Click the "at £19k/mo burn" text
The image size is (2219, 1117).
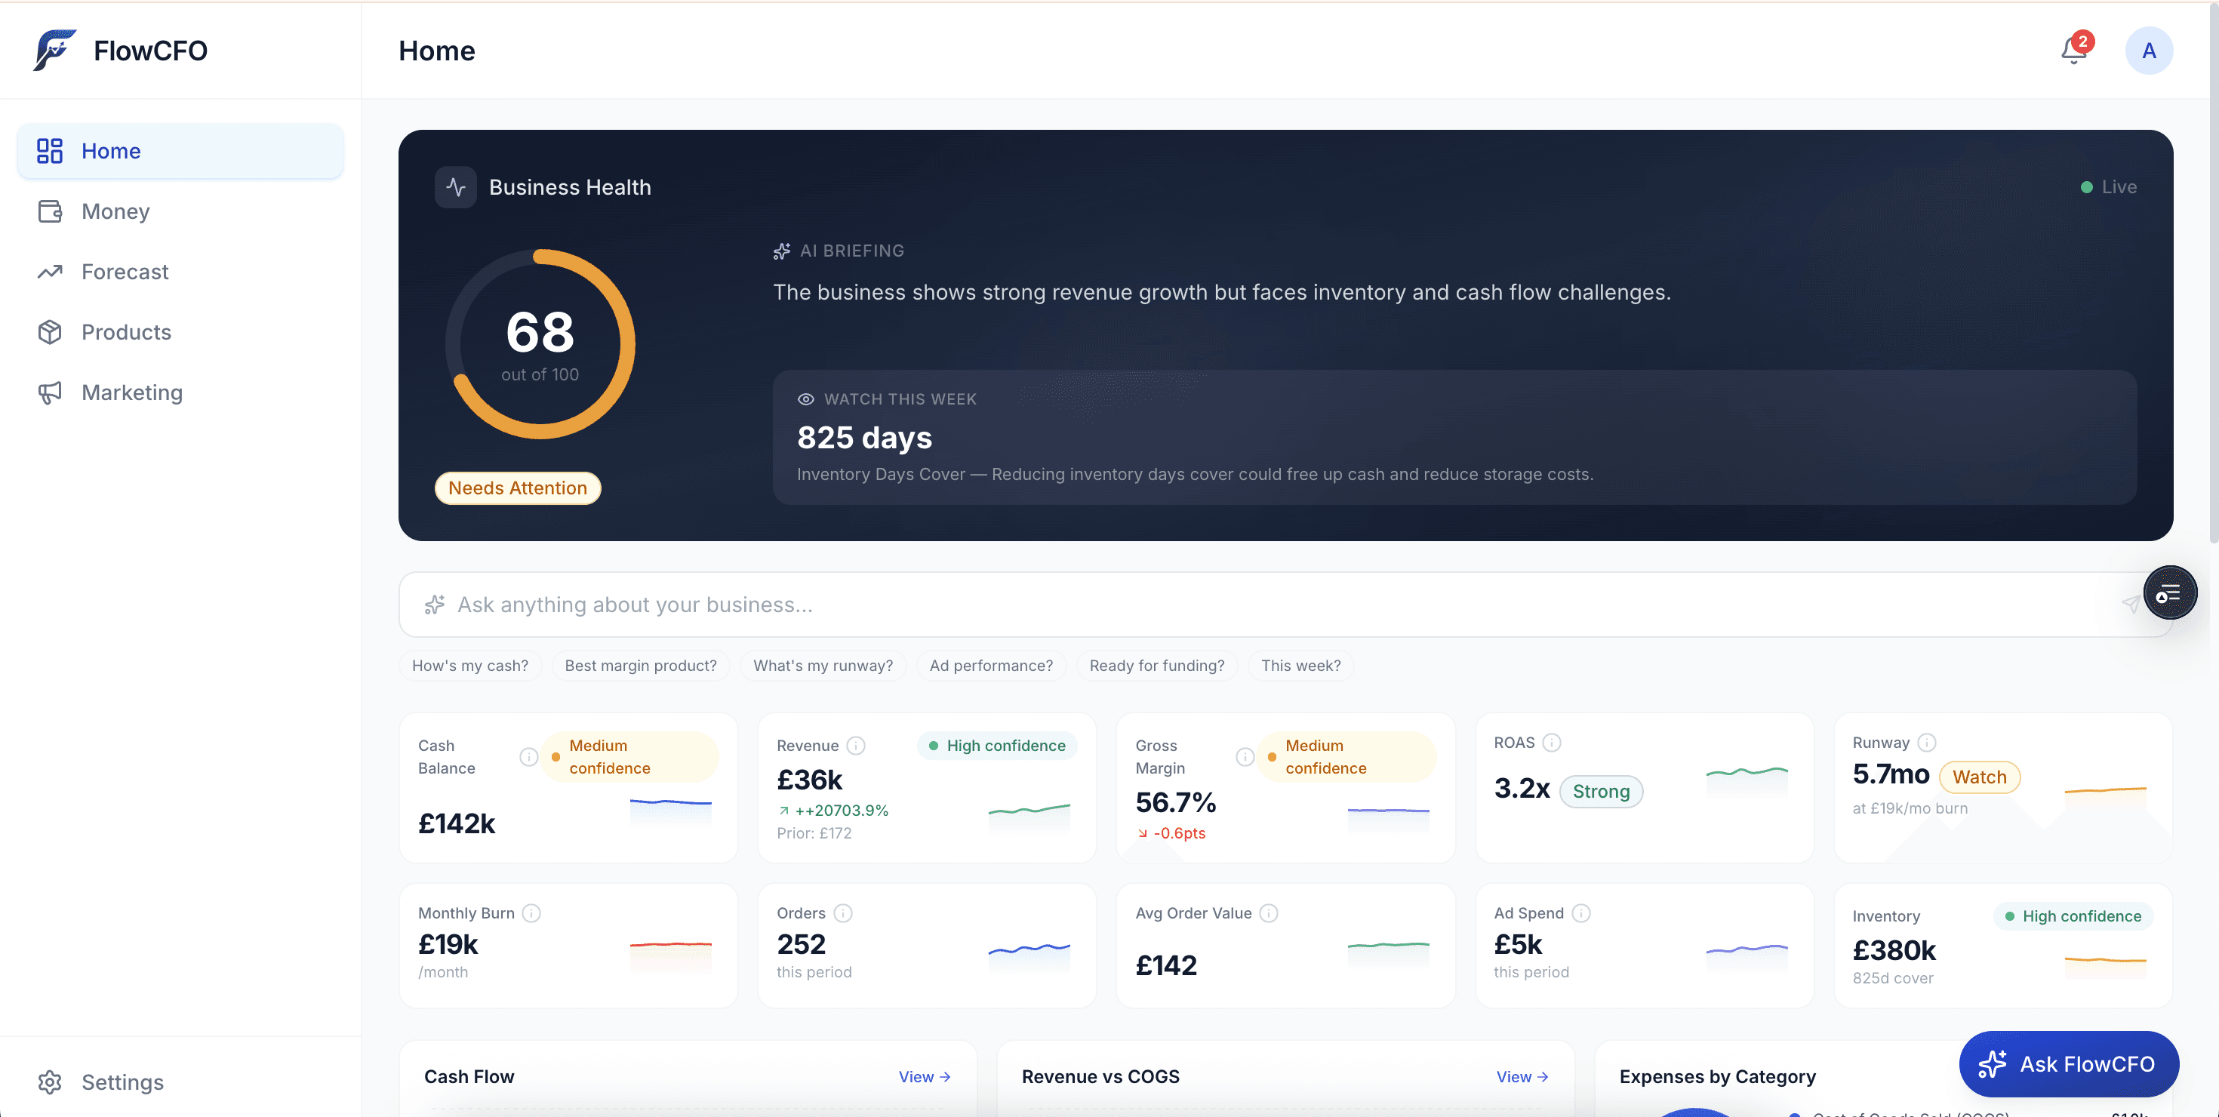point(1910,808)
